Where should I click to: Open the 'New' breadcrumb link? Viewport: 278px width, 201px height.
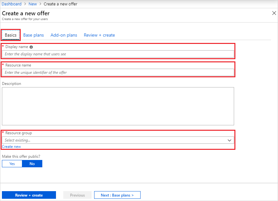point(32,4)
